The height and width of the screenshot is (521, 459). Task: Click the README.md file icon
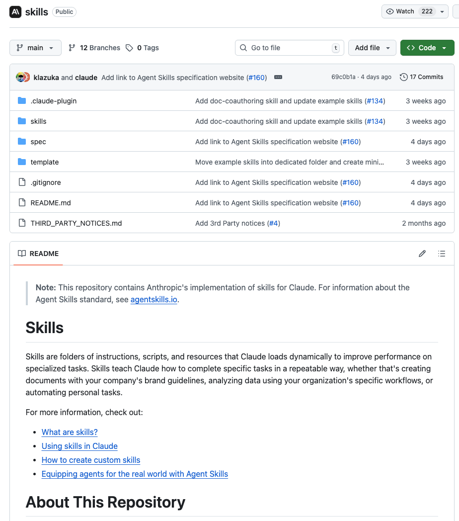coord(22,202)
